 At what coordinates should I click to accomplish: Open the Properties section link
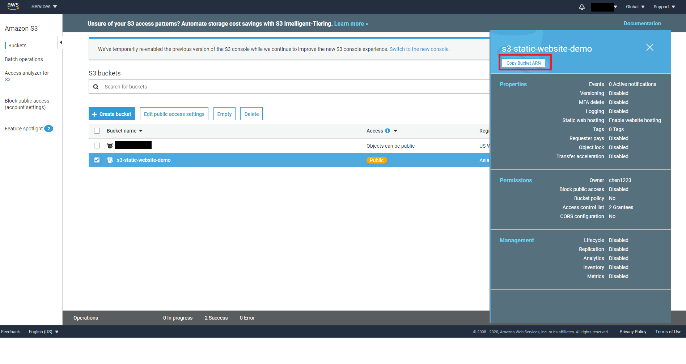(513, 84)
